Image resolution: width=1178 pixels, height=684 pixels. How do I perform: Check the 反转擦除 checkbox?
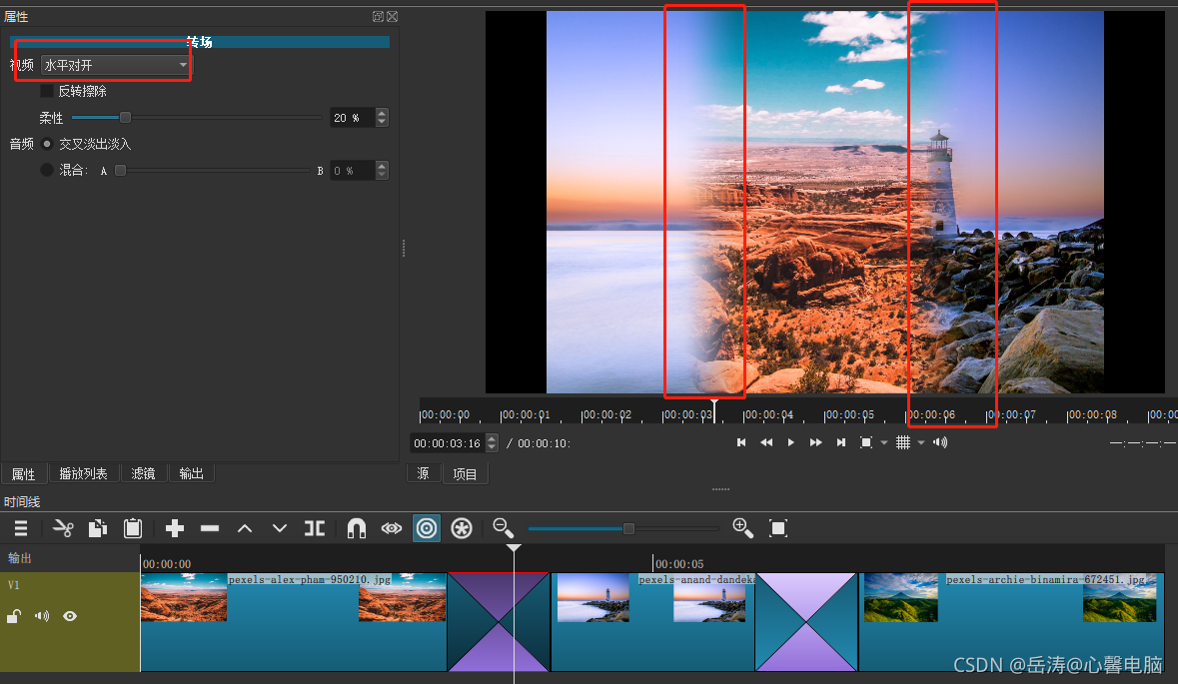click(x=47, y=91)
